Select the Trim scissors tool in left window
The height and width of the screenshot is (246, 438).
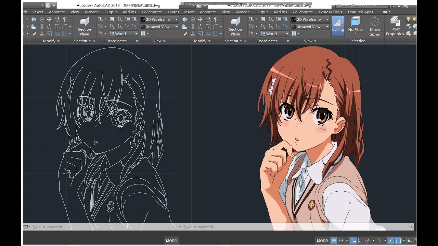point(64,19)
